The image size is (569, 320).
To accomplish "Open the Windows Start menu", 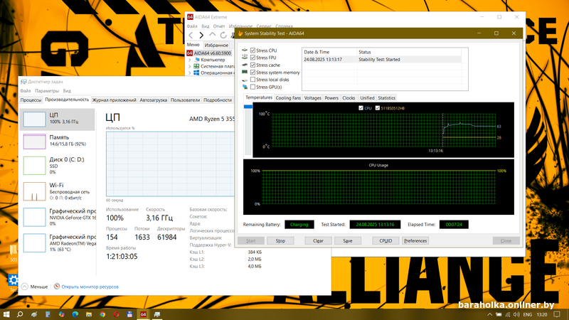I will [x=6, y=314].
